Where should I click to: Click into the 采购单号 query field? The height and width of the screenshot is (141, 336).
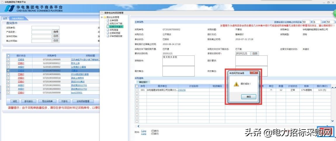click(x=45, y=28)
